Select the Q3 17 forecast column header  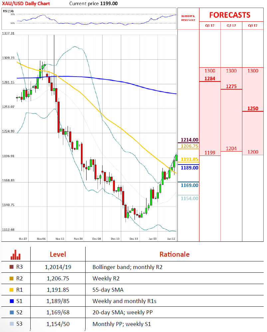(253, 25)
